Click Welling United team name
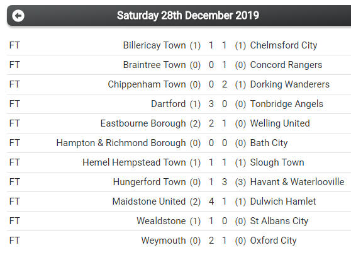 coord(280,123)
